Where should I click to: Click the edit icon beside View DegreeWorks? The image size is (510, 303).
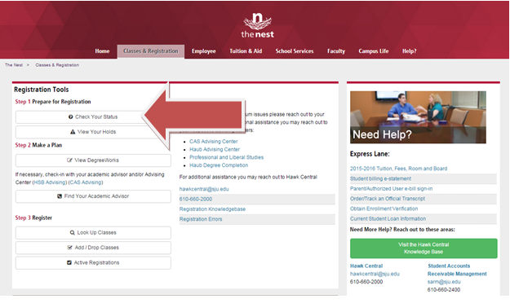pyautogui.click(x=69, y=160)
